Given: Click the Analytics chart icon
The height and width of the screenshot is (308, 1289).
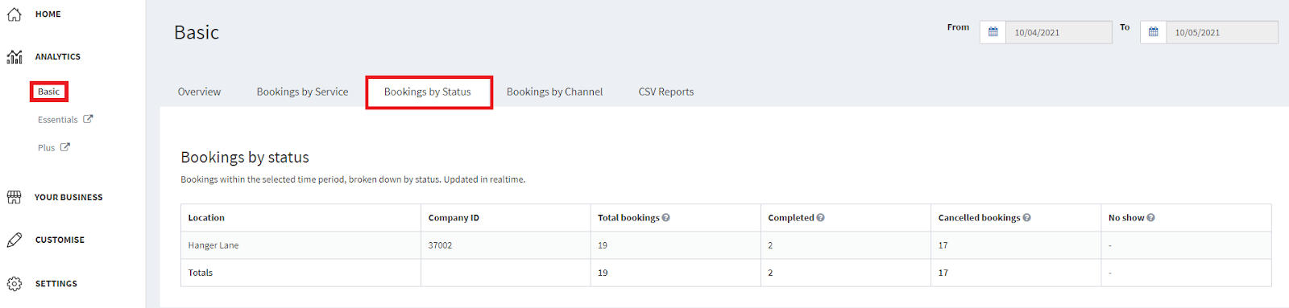Looking at the screenshot, I should (x=15, y=57).
